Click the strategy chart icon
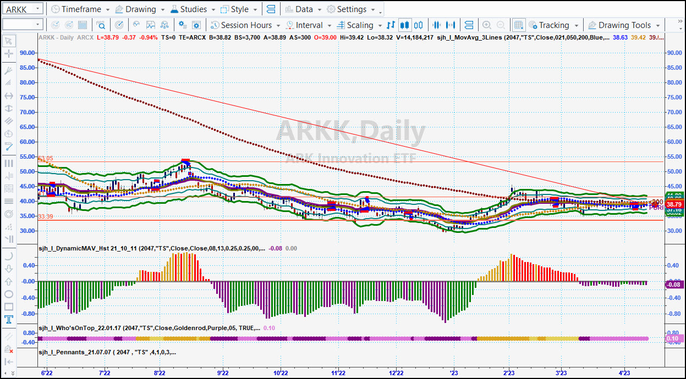 point(150,25)
